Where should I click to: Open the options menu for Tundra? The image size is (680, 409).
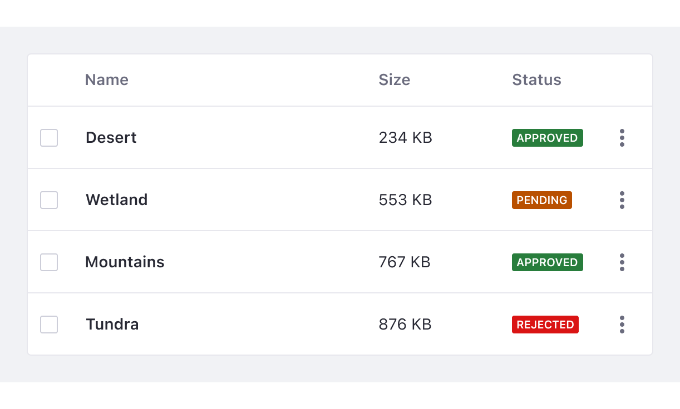coord(622,325)
